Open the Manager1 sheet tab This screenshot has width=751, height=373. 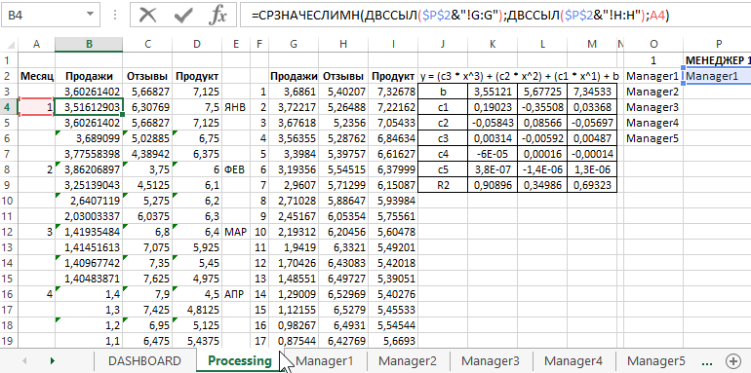tap(324, 360)
